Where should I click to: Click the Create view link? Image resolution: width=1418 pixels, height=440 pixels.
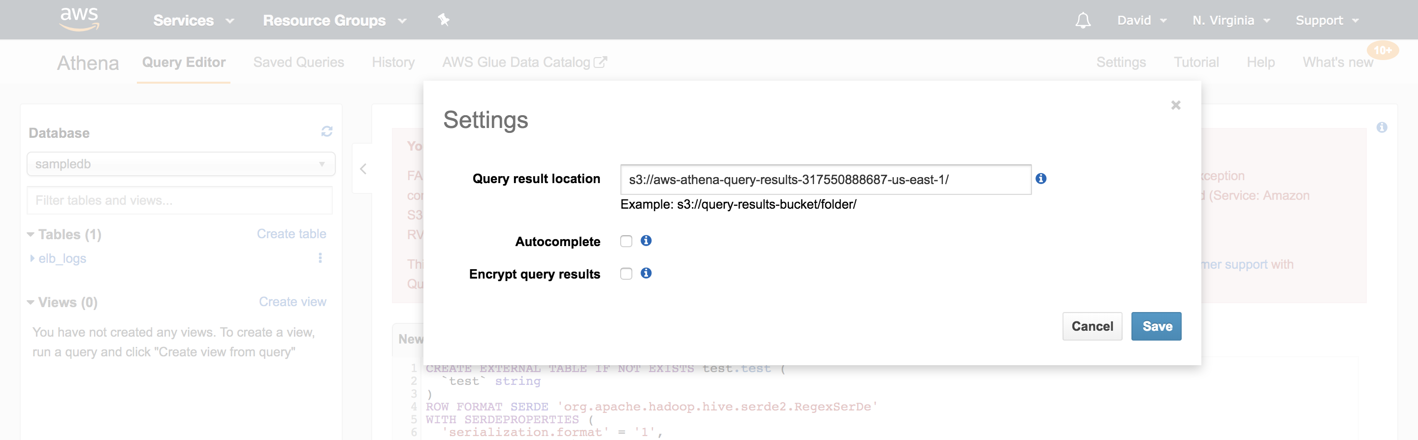click(292, 302)
